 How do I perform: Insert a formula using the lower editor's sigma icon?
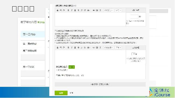pyautogui.click(x=100, y=48)
